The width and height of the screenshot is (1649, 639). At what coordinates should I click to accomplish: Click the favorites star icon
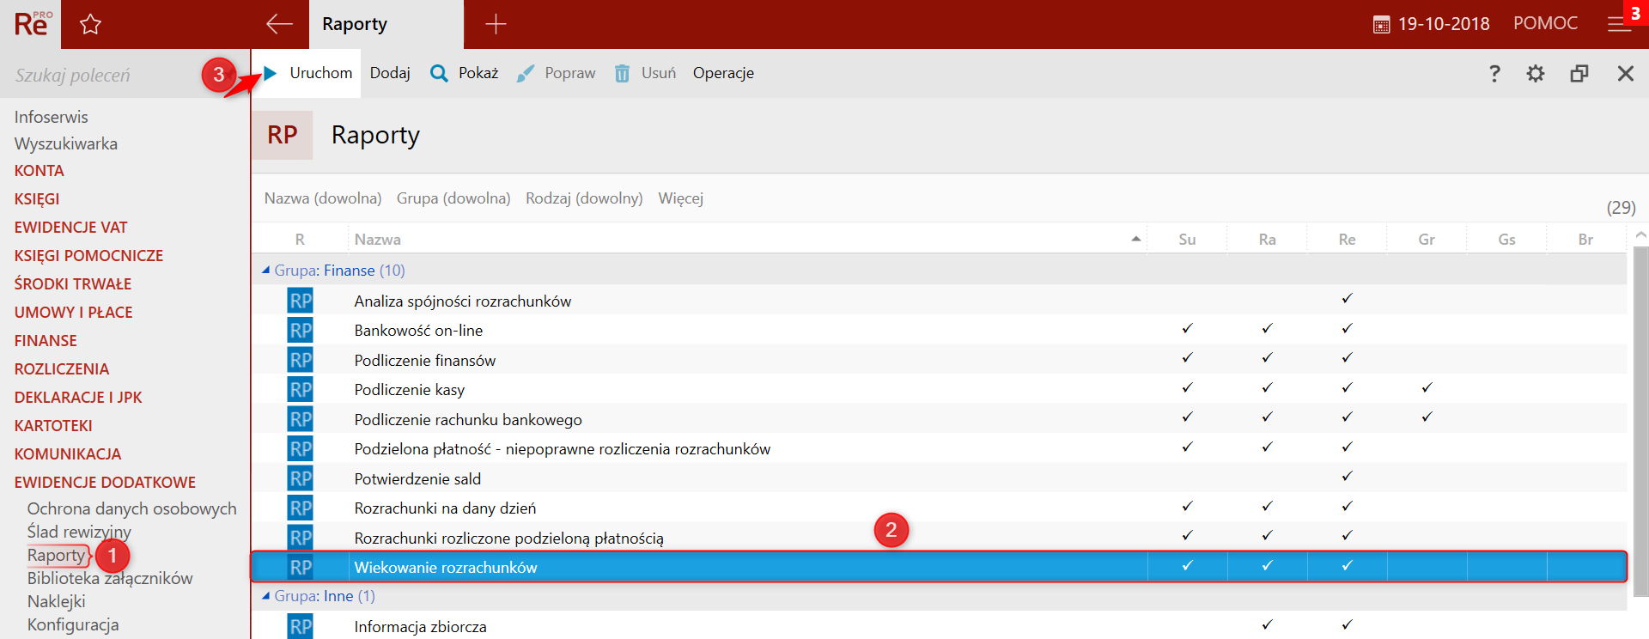tap(90, 24)
